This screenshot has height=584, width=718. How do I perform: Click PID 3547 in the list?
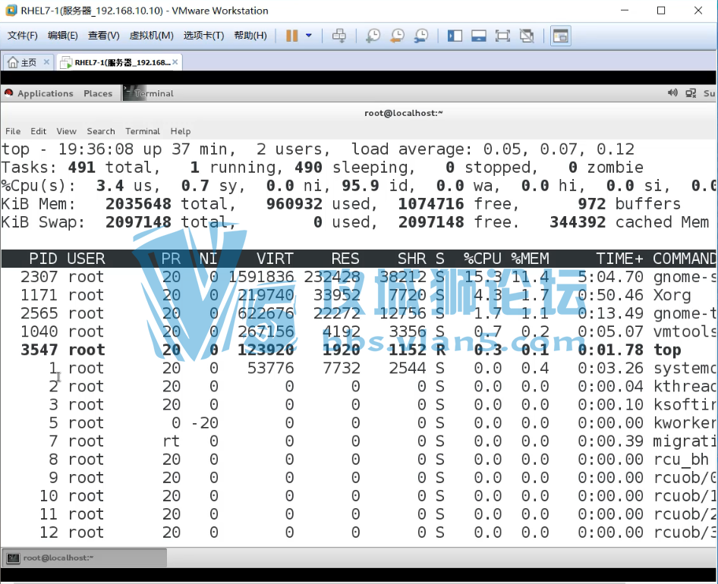39,350
